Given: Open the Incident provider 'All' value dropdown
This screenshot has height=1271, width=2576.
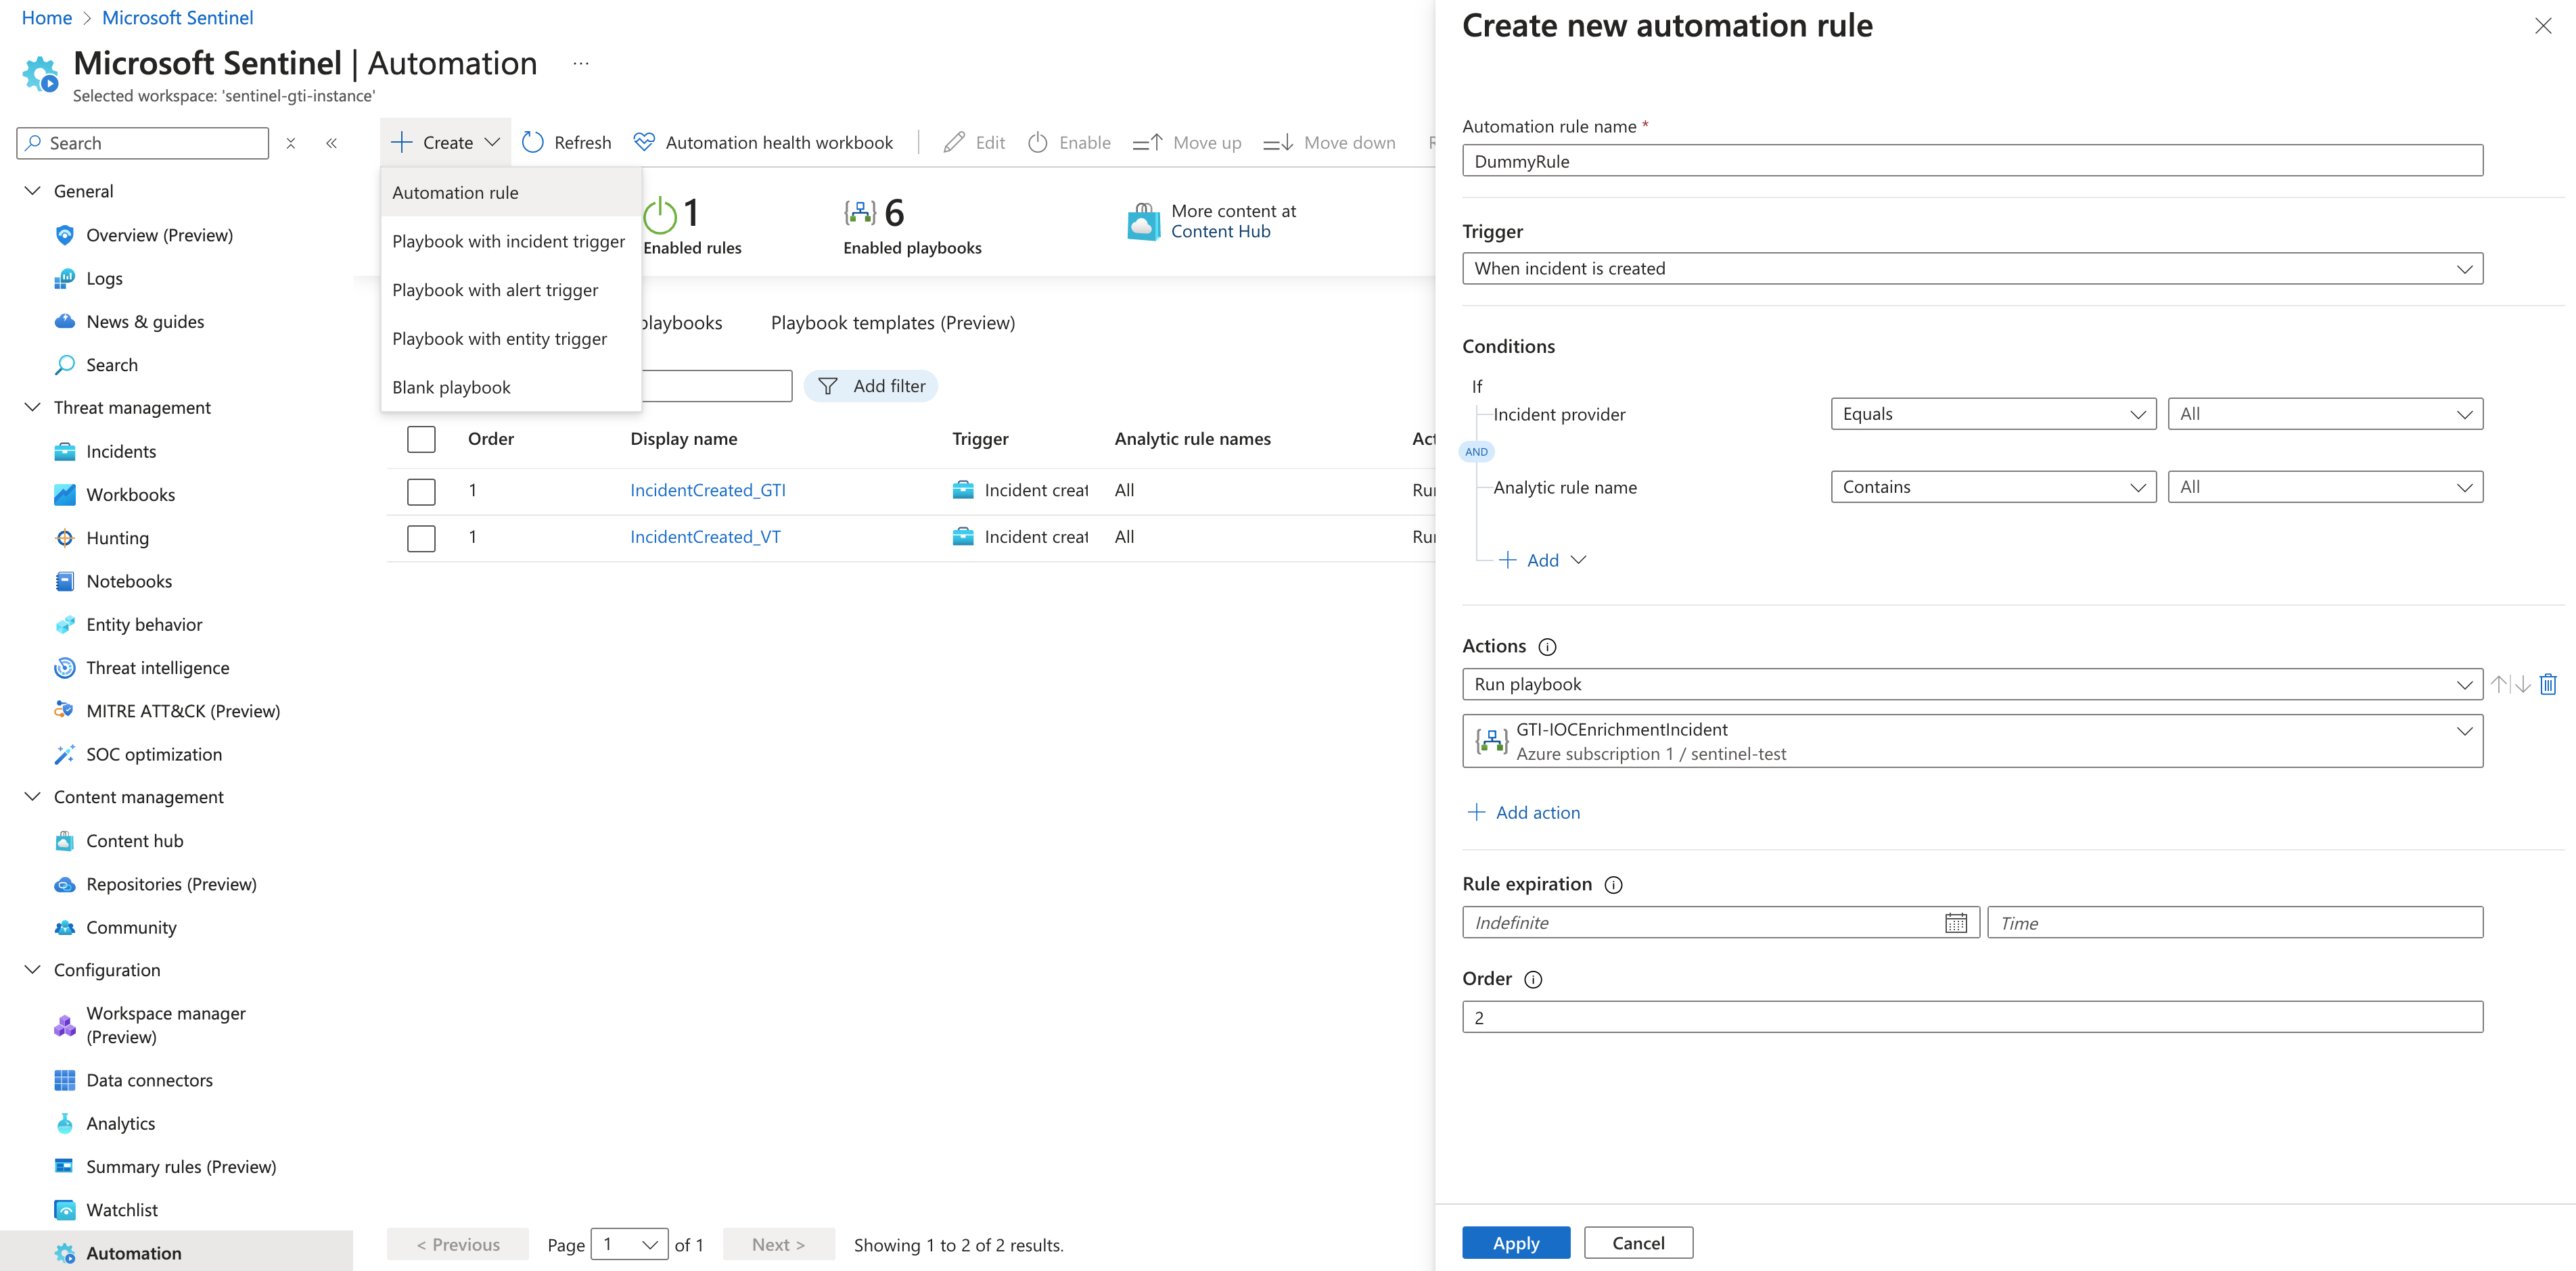Looking at the screenshot, I should (2325, 414).
